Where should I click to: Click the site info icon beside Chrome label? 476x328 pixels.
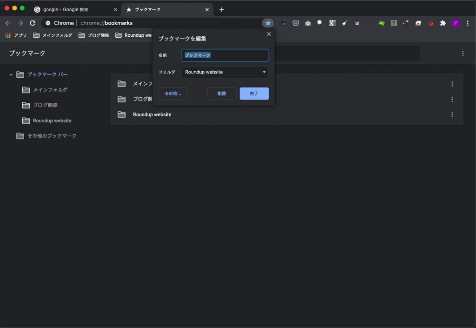[x=48, y=23]
